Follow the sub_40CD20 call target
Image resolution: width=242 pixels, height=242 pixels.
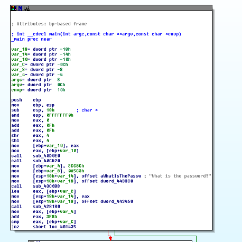46,161
